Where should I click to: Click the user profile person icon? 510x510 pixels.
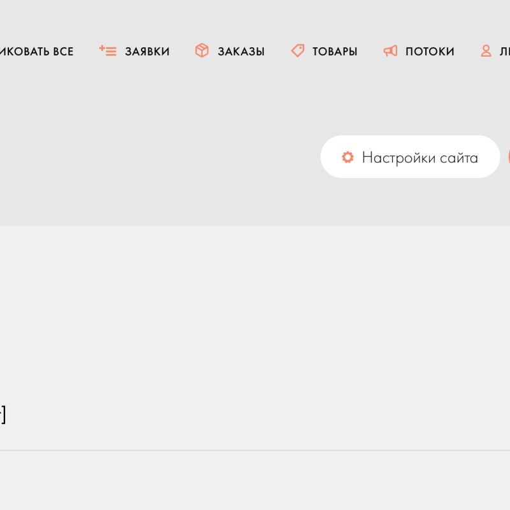(486, 51)
